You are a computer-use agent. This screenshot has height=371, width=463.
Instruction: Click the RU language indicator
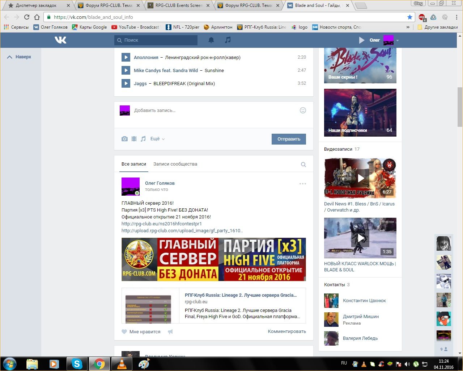tap(344, 363)
